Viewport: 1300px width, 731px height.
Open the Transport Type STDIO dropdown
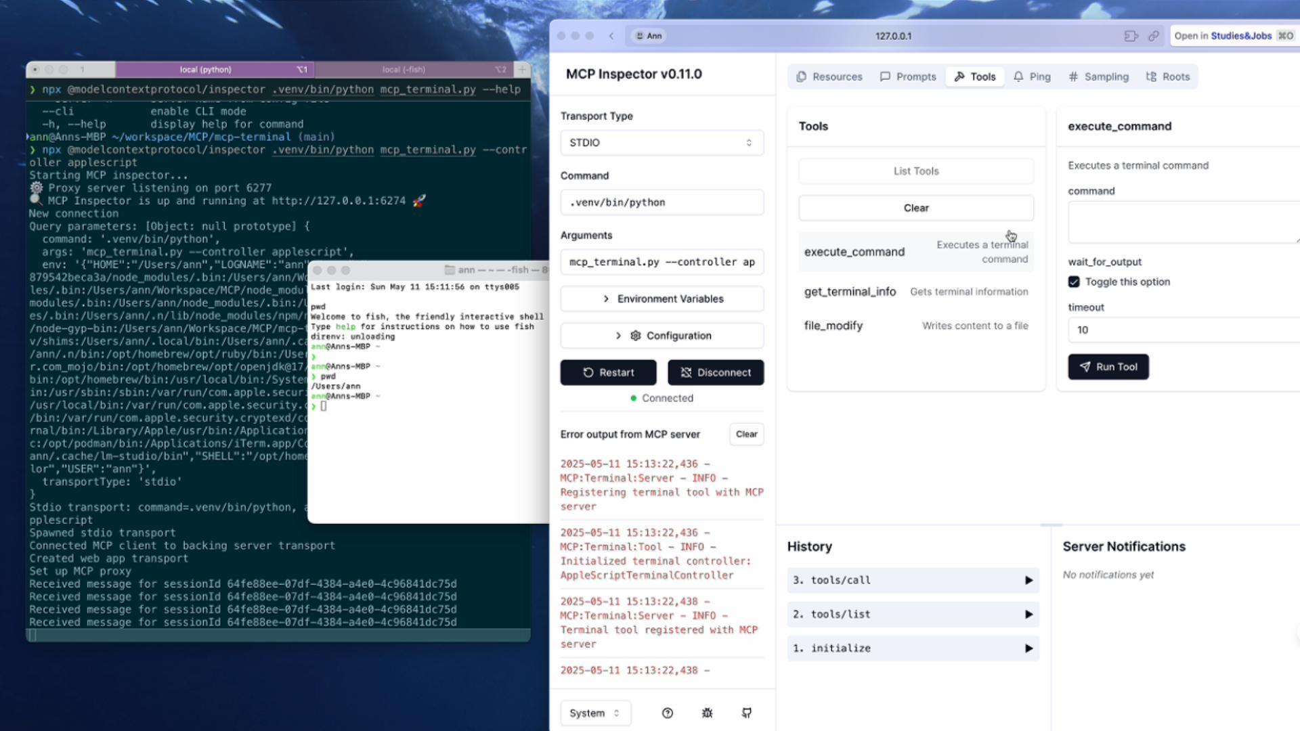click(x=662, y=143)
